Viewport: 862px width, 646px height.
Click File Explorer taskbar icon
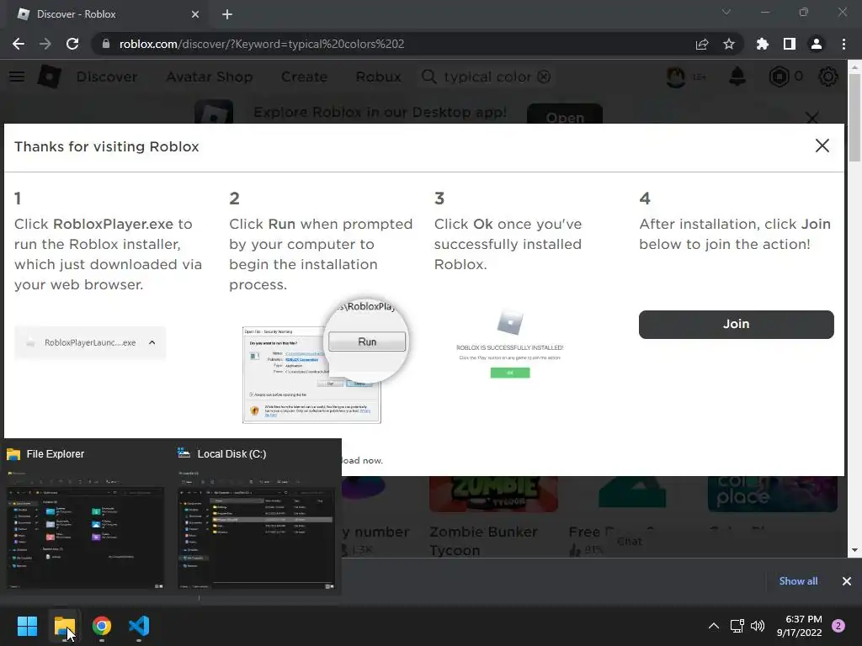[x=64, y=626]
